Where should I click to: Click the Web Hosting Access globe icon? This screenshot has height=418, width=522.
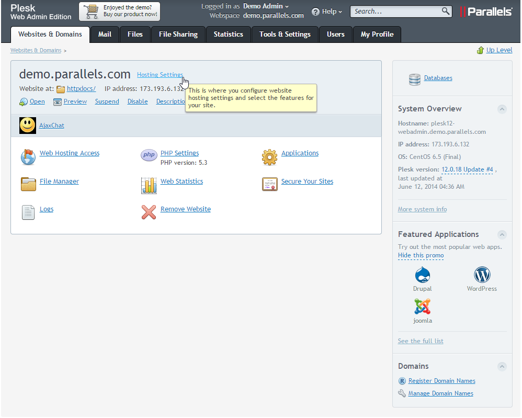point(28,156)
